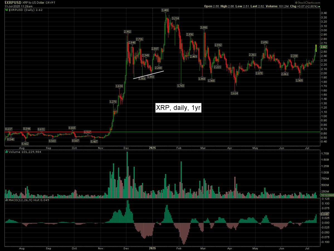Click the MACD histogram legend icon
Screen dimensions: 334x251
pyautogui.click(x=7, y=200)
